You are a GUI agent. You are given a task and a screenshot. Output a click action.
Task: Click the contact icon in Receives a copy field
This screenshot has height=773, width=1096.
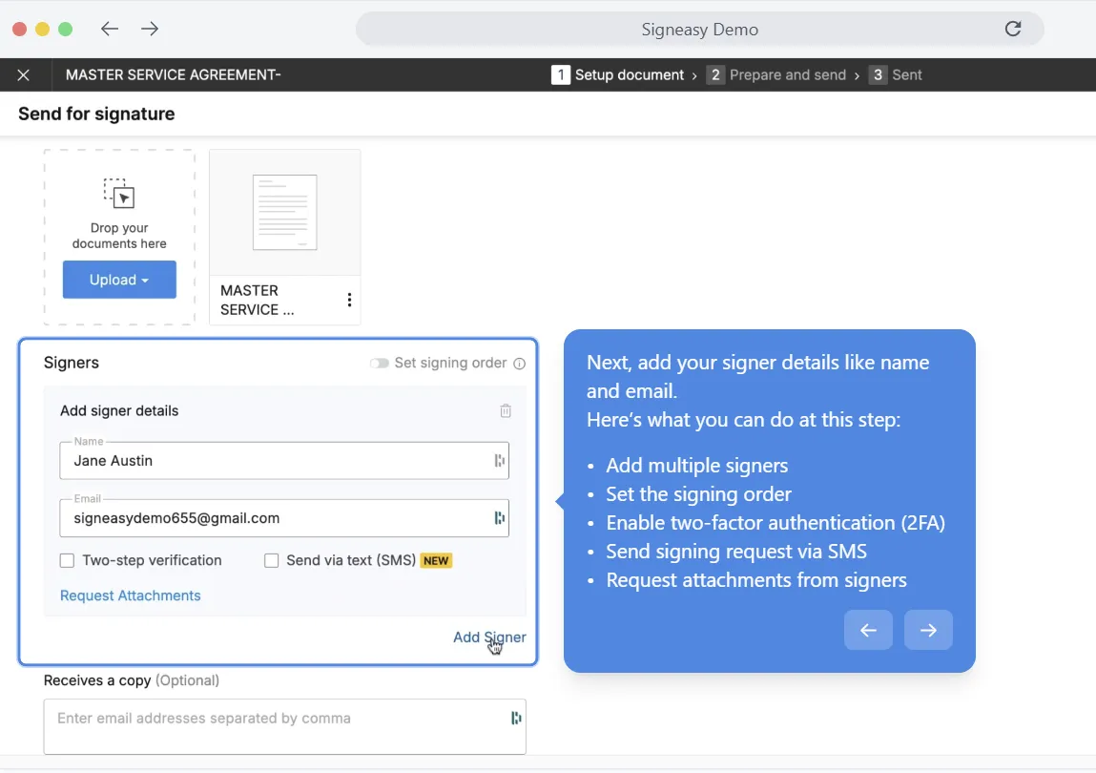tap(516, 717)
